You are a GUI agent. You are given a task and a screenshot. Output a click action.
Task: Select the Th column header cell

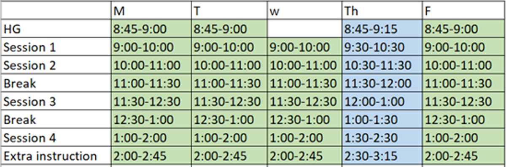(x=382, y=11)
